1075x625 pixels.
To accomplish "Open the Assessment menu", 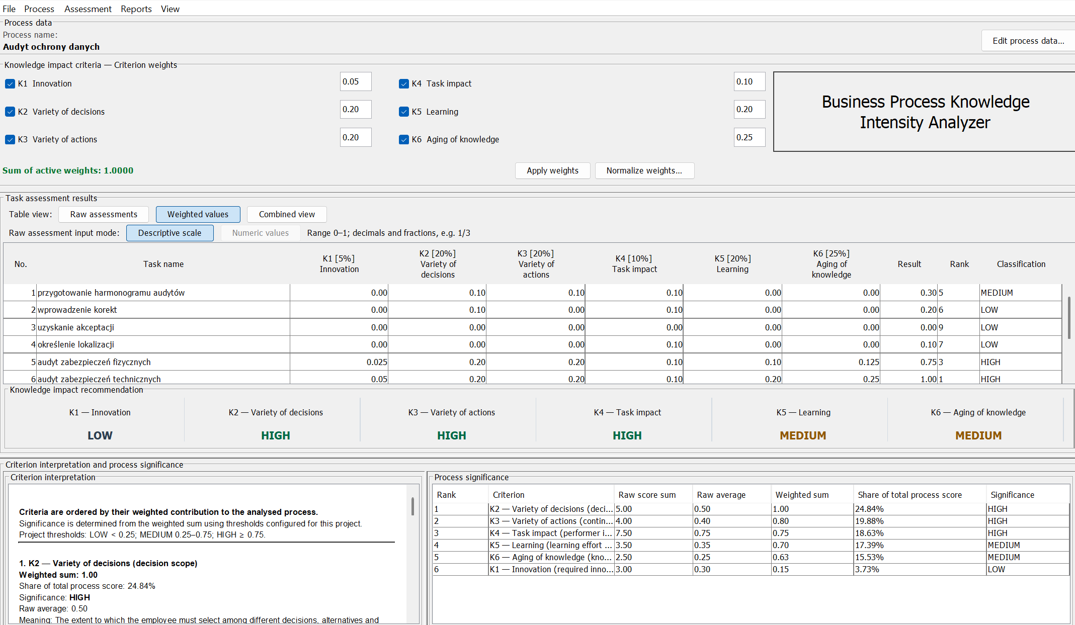I will [88, 9].
